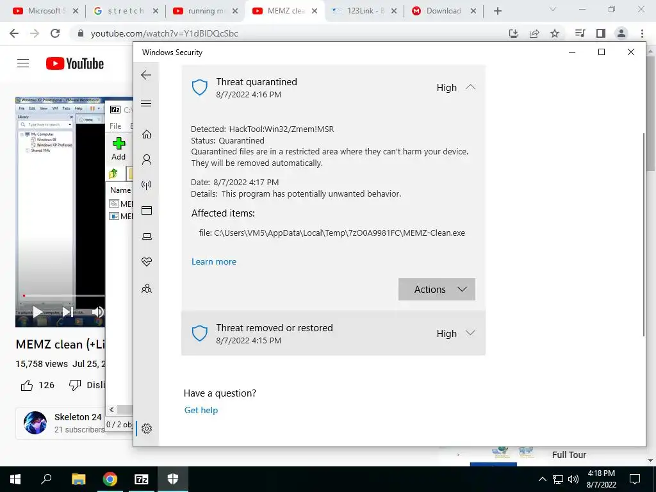Open Family options icon
The height and width of the screenshot is (492, 656).
[147, 288]
